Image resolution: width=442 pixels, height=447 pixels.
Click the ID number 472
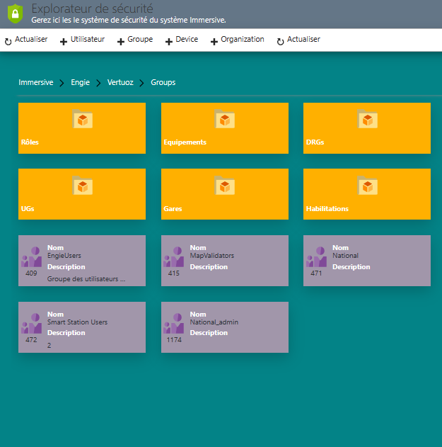click(x=31, y=340)
